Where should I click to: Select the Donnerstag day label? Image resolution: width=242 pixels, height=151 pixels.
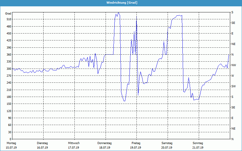pyautogui.click(x=105, y=143)
